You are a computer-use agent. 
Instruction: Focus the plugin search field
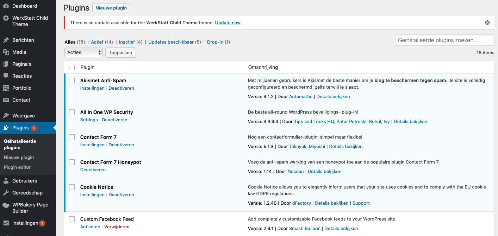(445, 40)
